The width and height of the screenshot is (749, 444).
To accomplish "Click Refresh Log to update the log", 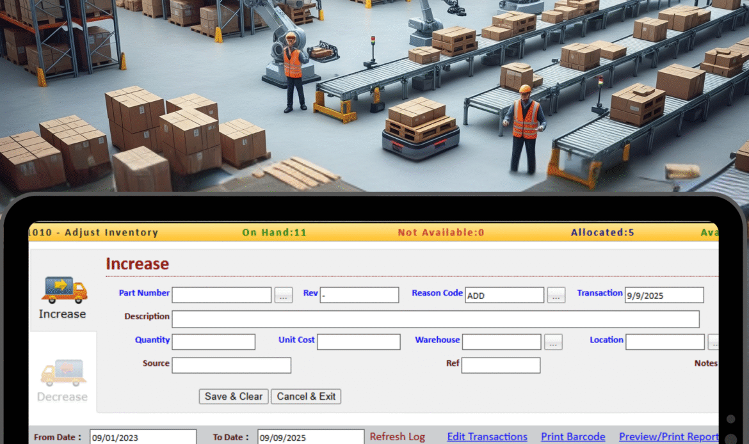I will 398,436.
